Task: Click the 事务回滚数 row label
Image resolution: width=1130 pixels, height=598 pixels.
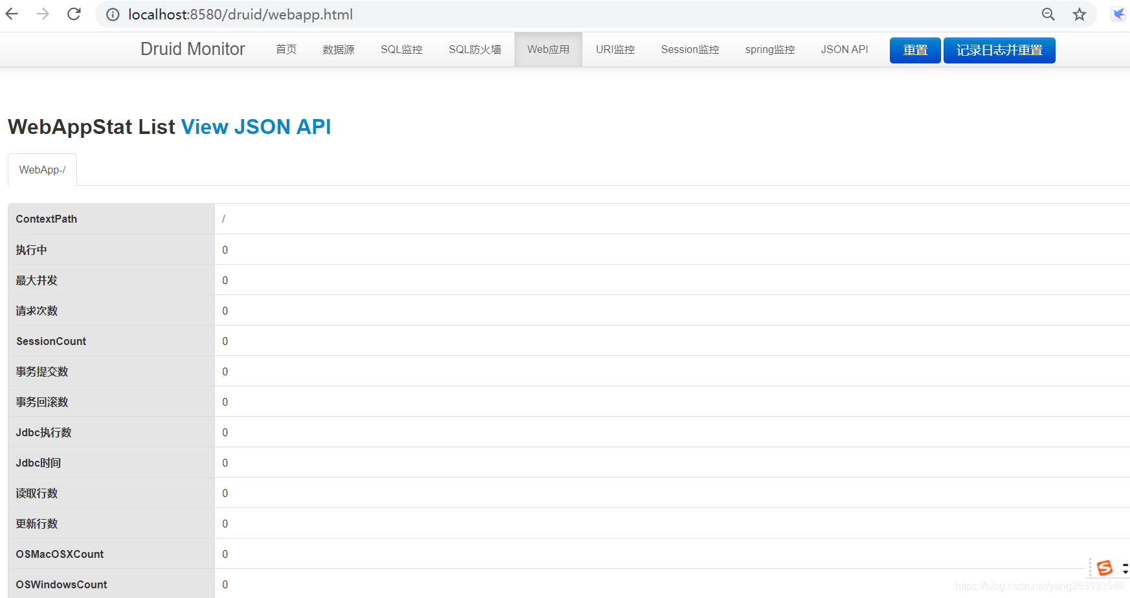Action: [x=42, y=402]
